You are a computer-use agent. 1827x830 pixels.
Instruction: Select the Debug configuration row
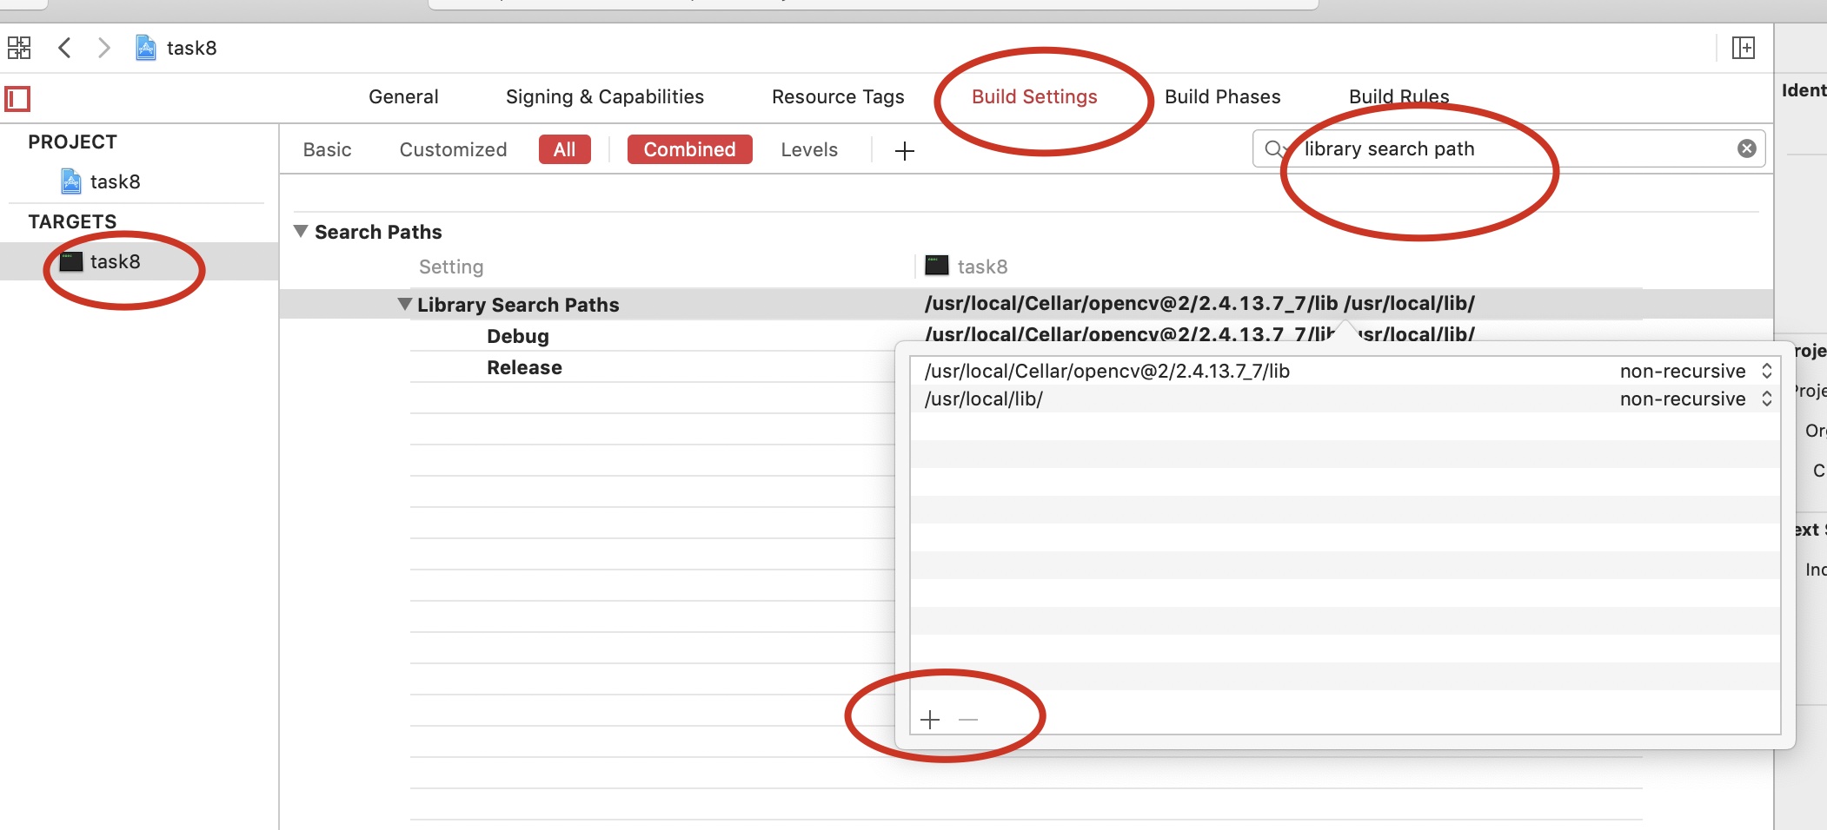(517, 336)
